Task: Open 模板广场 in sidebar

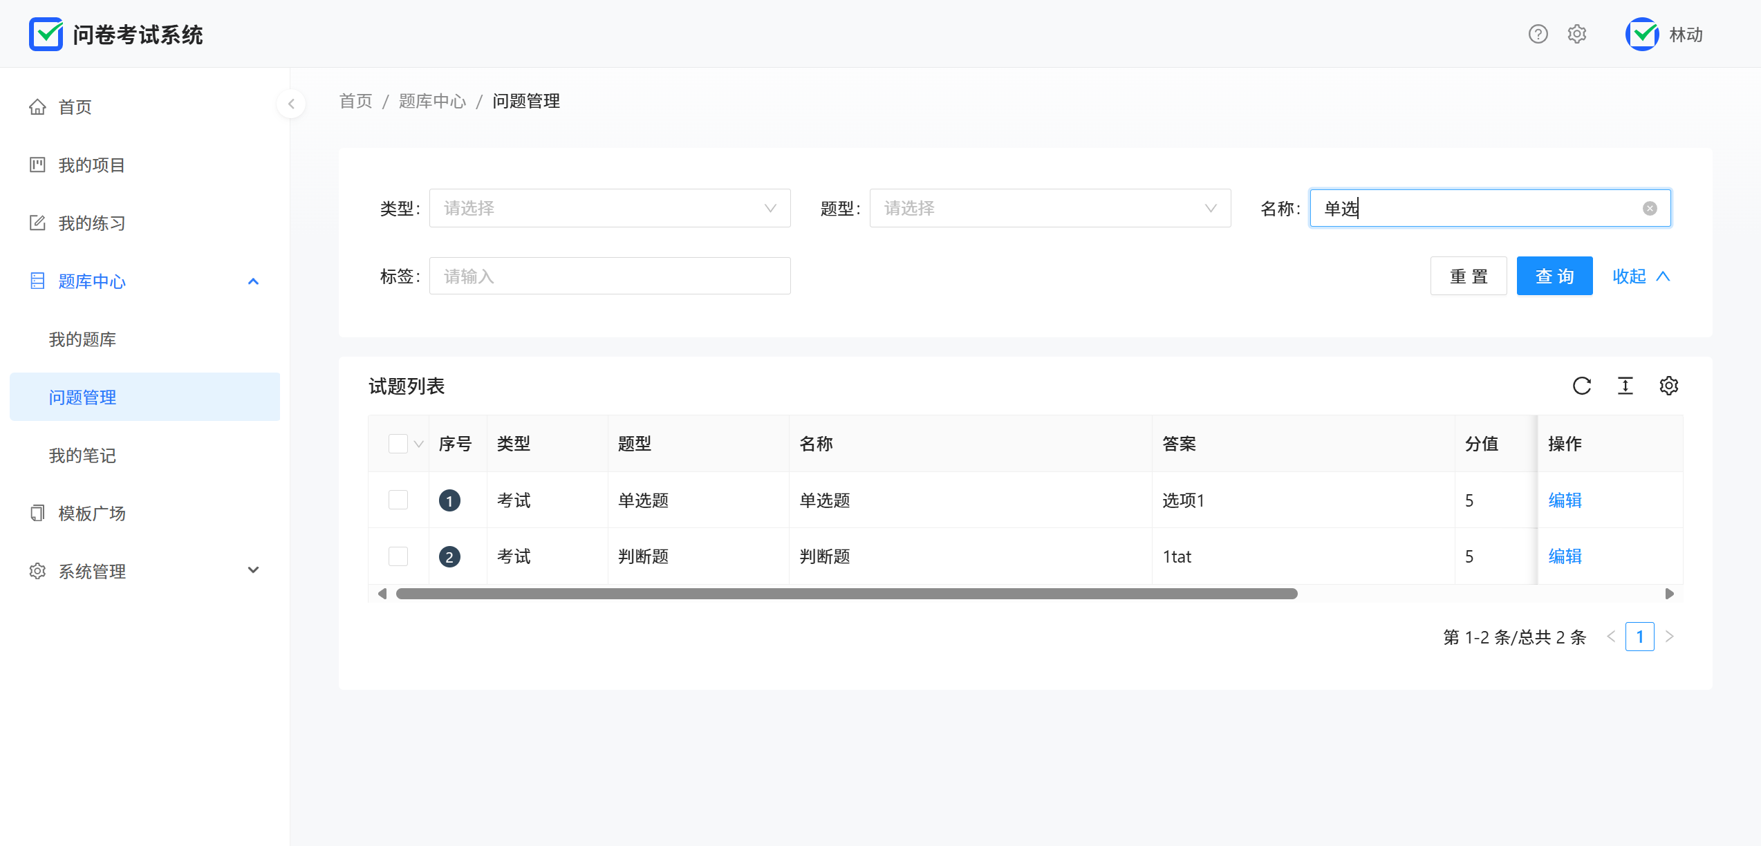Action: 92,514
